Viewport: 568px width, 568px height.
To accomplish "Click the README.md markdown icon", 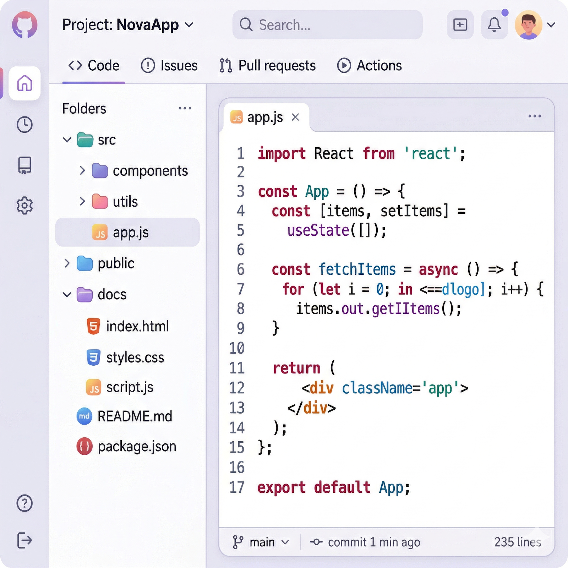I will coord(84,416).
